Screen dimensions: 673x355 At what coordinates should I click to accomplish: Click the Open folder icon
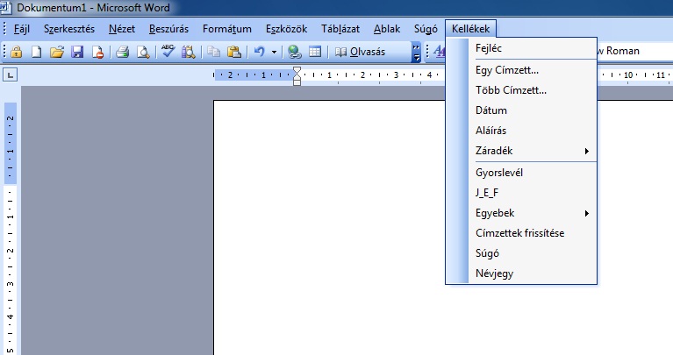click(x=56, y=52)
